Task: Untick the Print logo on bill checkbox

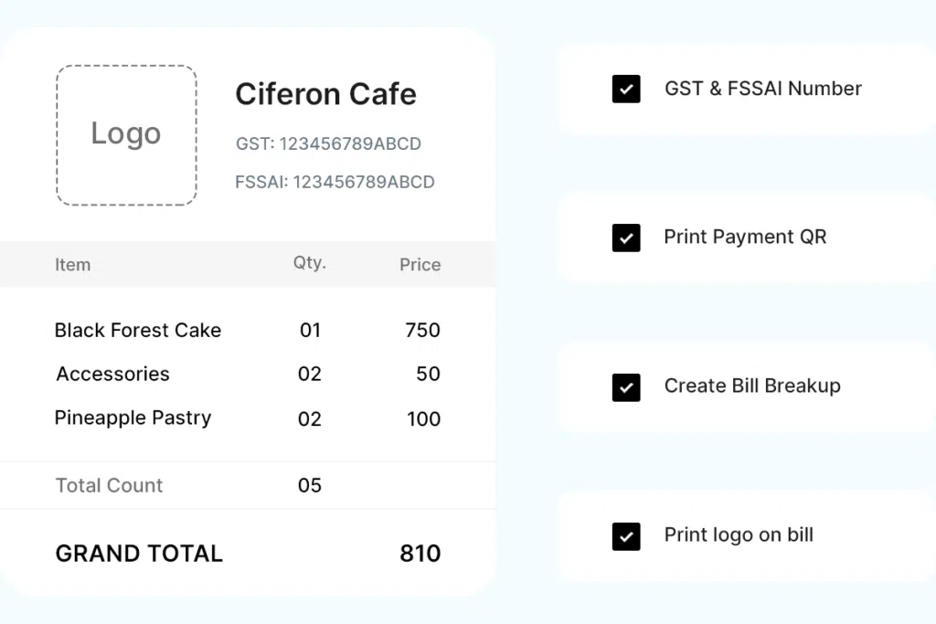Action: click(x=626, y=536)
